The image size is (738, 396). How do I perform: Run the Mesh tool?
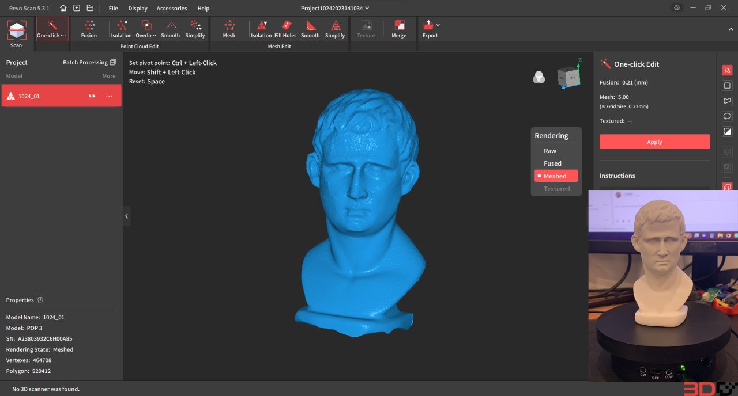click(x=229, y=29)
